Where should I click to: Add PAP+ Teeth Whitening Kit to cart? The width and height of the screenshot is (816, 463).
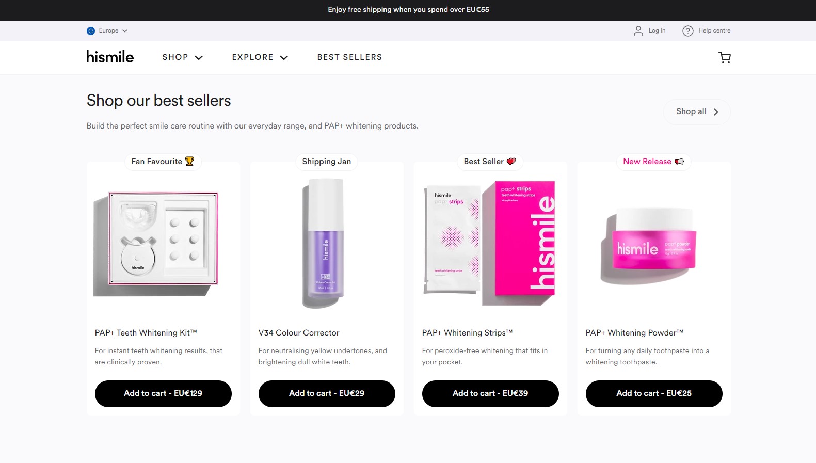pyautogui.click(x=163, y=393)
